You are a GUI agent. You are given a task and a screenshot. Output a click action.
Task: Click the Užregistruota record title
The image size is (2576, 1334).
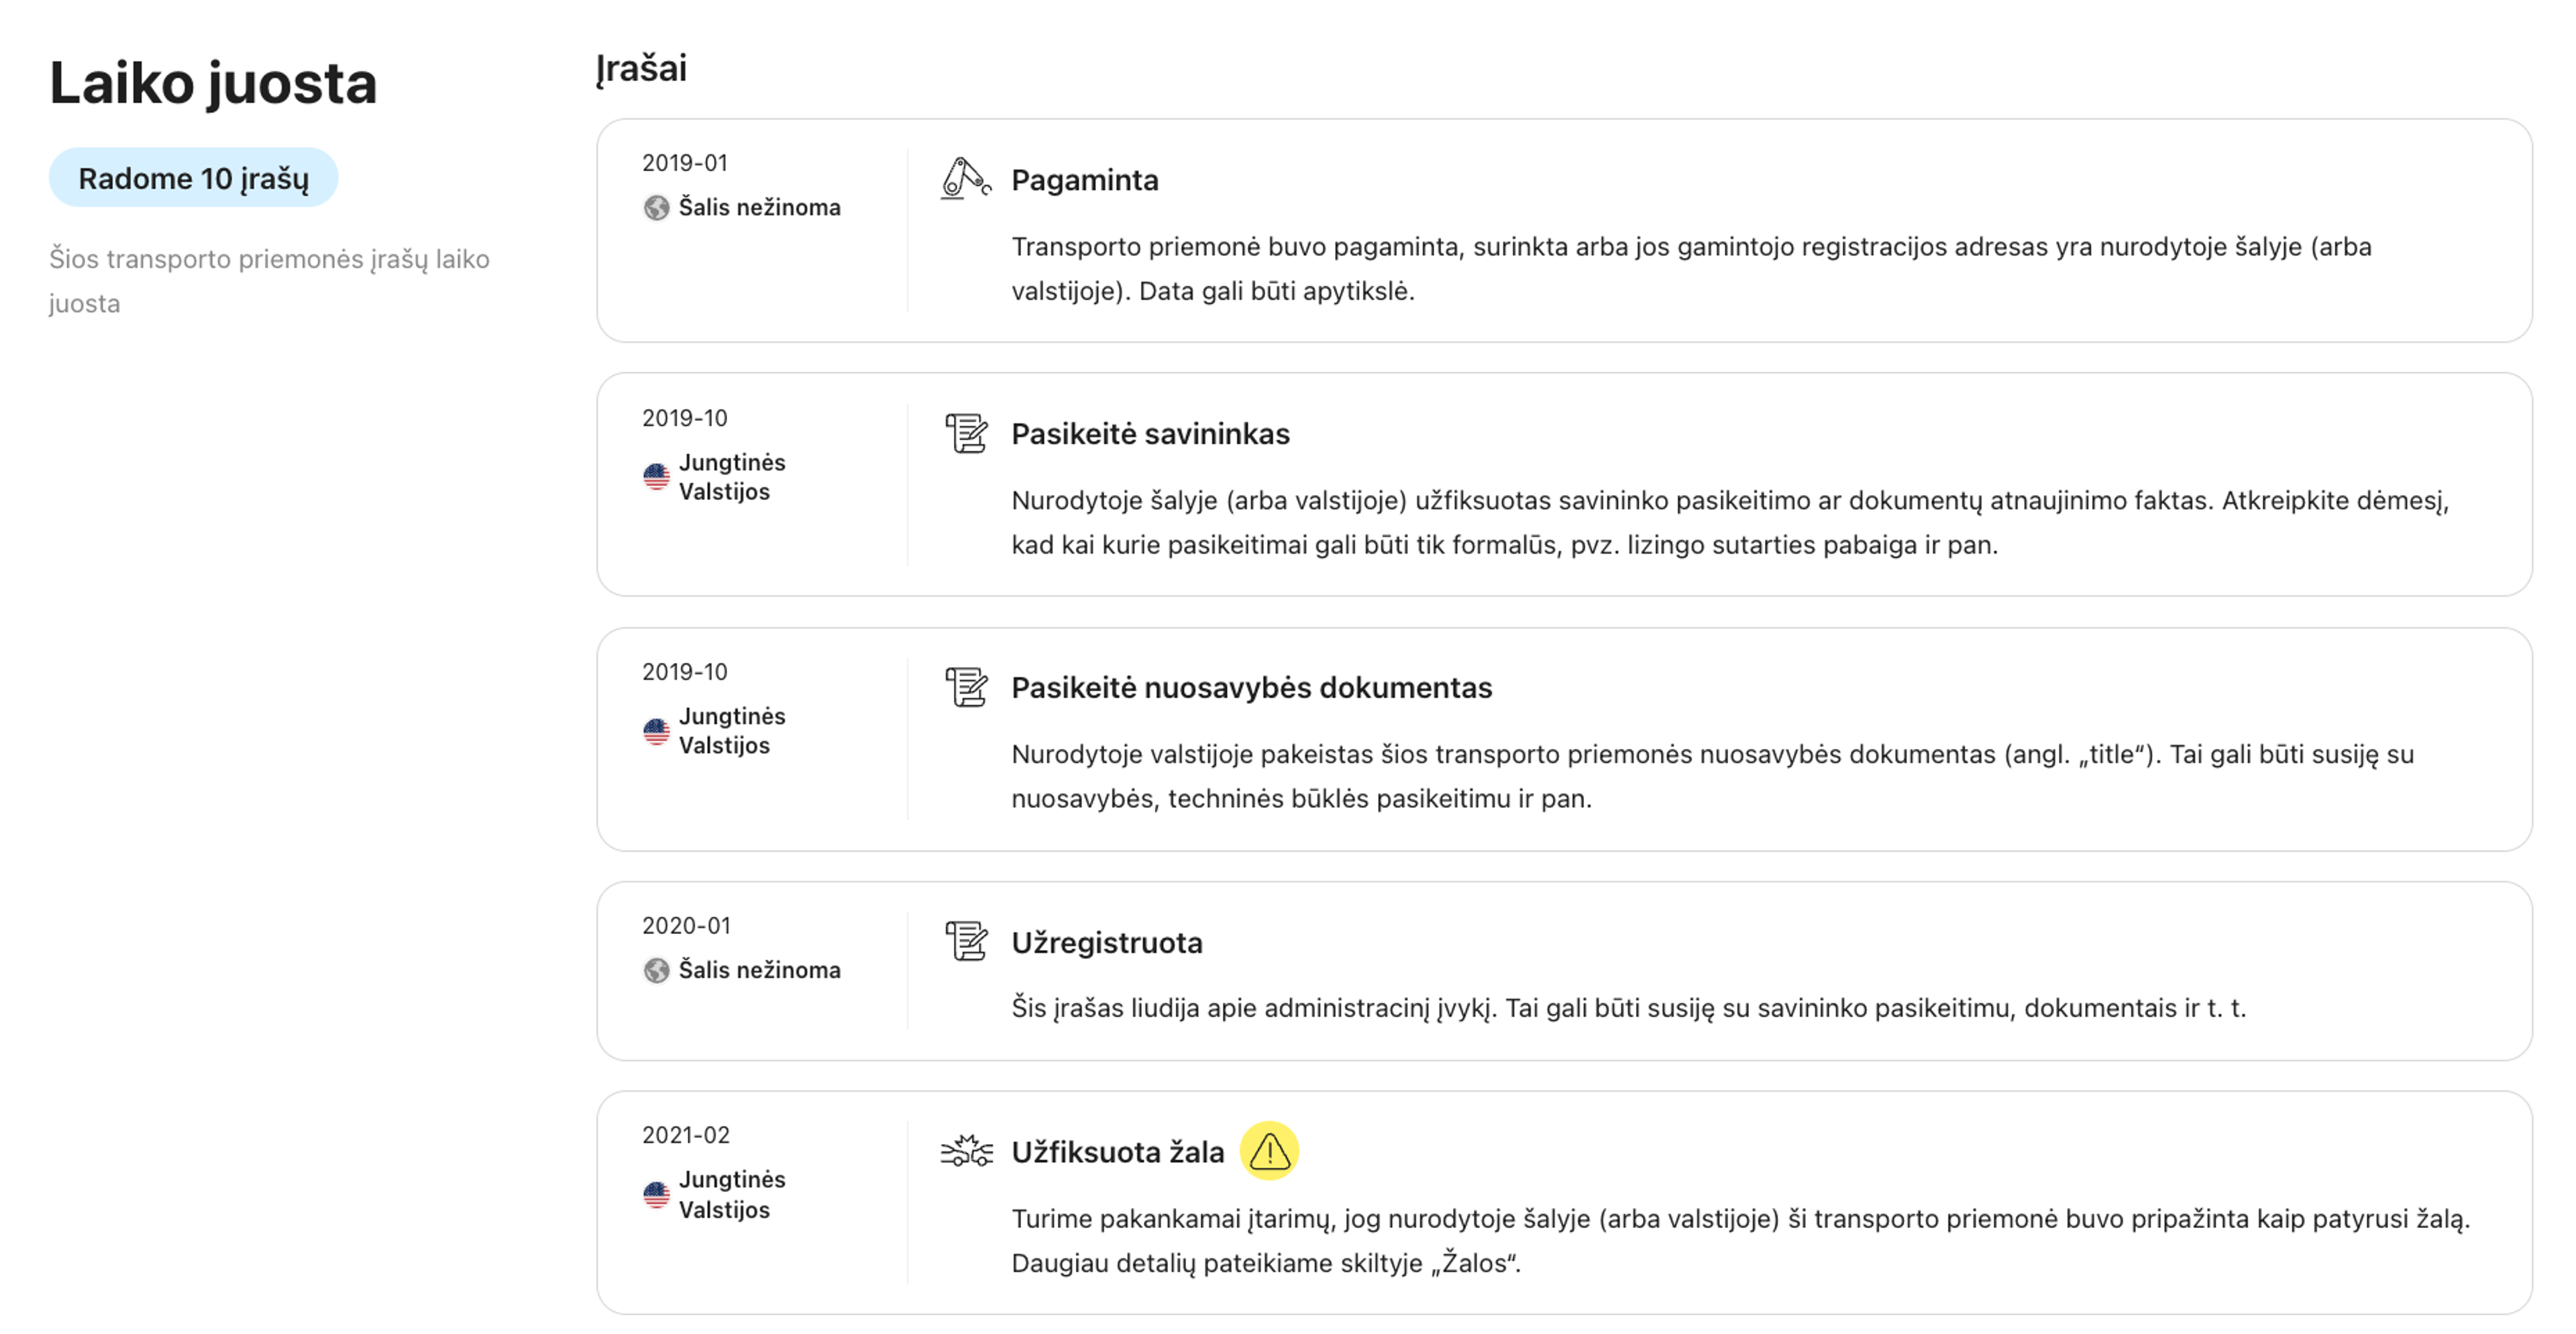[1106, 942]
